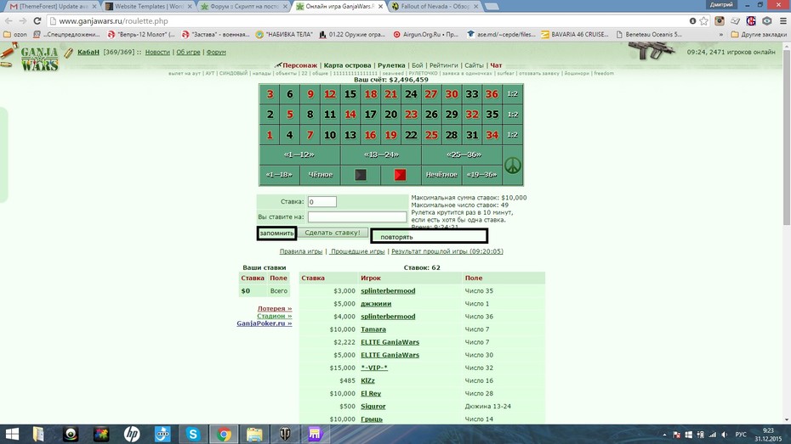This screenshot has width=791, height=444.
Task: Open the Рейтинги menu link
Action: 443,65
